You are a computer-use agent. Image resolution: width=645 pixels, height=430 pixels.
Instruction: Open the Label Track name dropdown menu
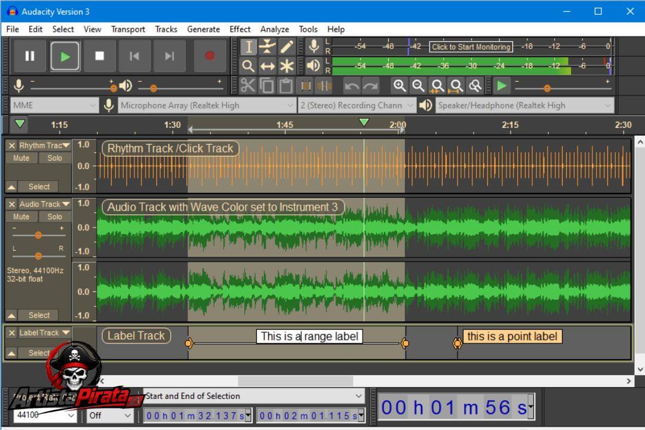pos(44,333)
